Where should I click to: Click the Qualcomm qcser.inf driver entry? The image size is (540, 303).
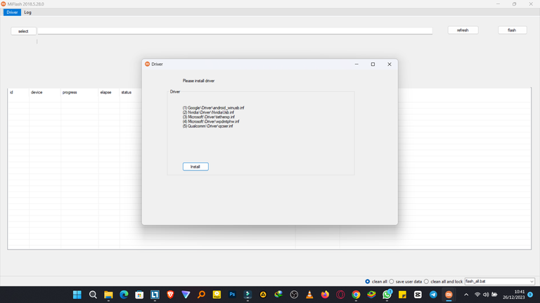[x=207, y=126]
